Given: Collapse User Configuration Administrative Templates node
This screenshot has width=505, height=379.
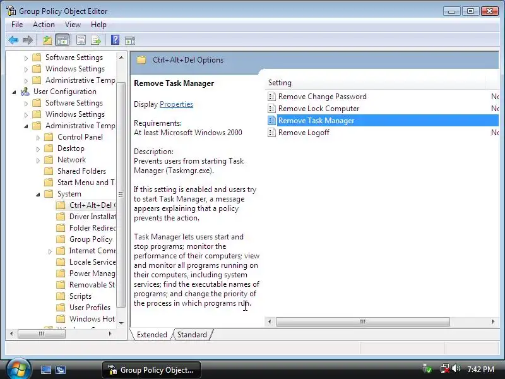Looking at the screenshot, I should tap(26, 126).
